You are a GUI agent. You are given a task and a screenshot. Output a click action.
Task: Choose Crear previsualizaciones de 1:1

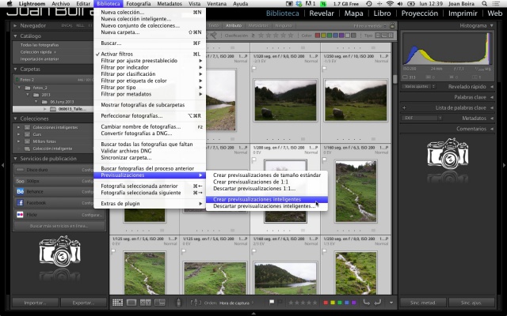pyautogui.click(x=267, y=182)
